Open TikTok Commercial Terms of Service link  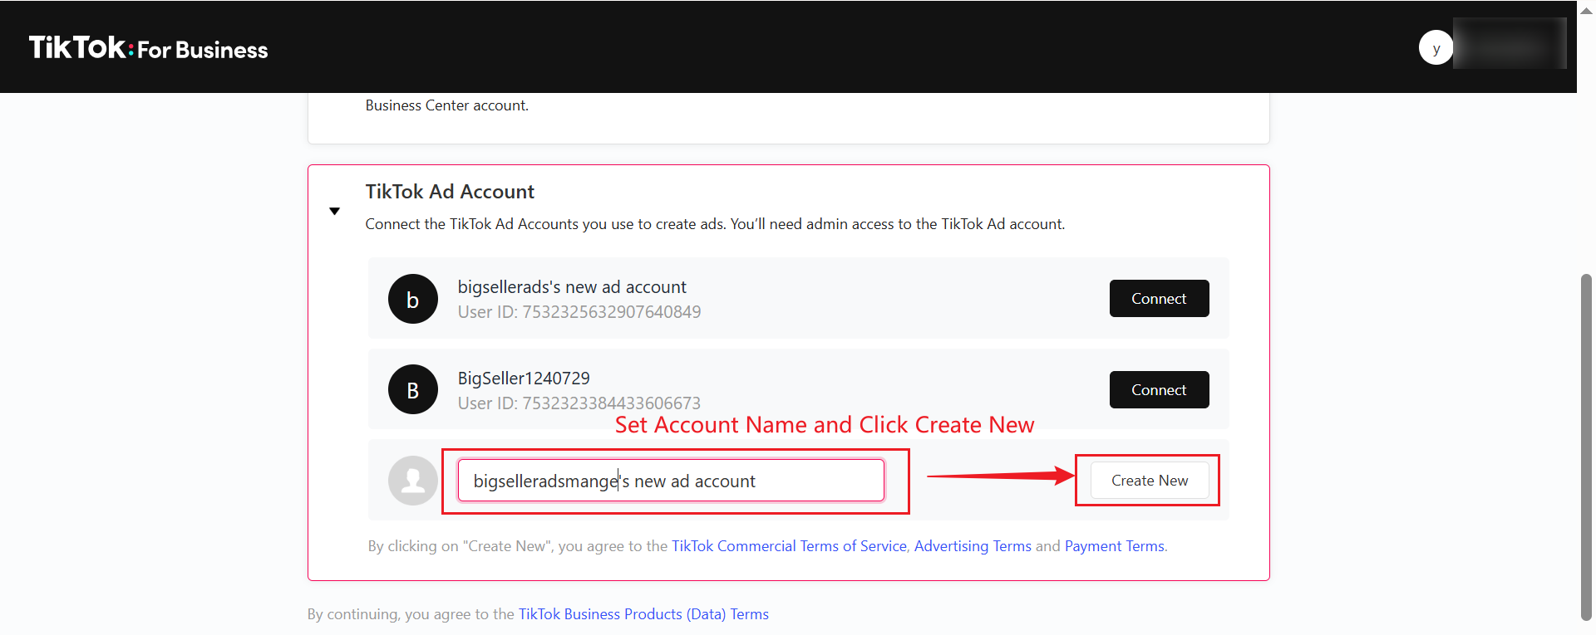[789, 546]
